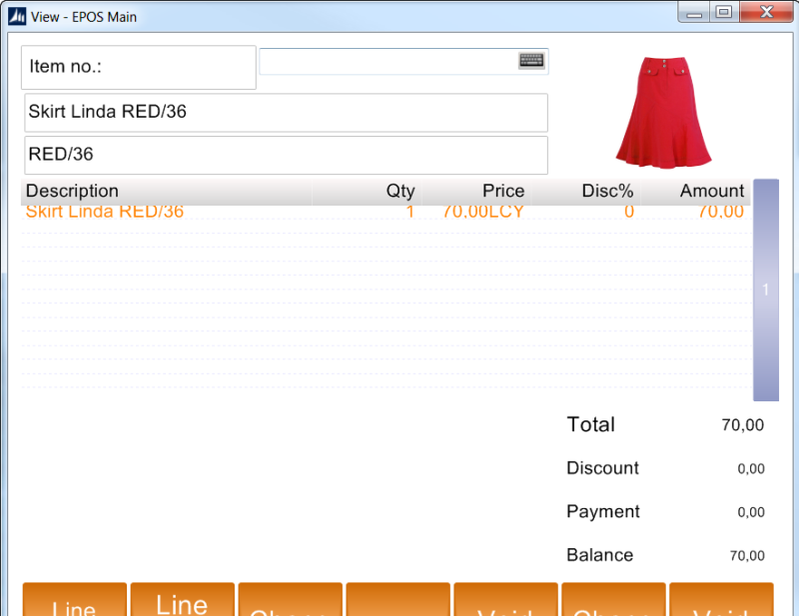Click the Price column header
The width and height of the screenshot is (799, 616).
tap(476, 192)
